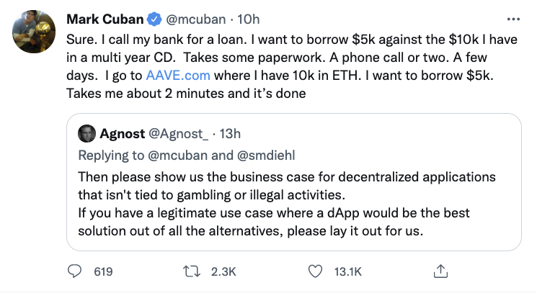This screenshot has height=293, width=537.
Task: View the 619 replies count
Action: [103, 272]
